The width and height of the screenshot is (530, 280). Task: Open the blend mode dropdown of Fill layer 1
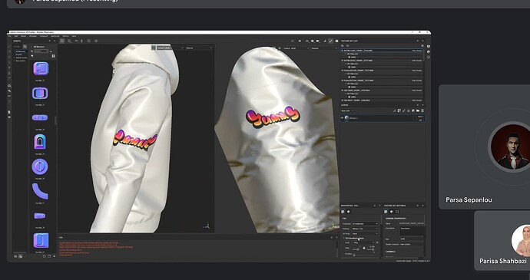coord(420,117)
